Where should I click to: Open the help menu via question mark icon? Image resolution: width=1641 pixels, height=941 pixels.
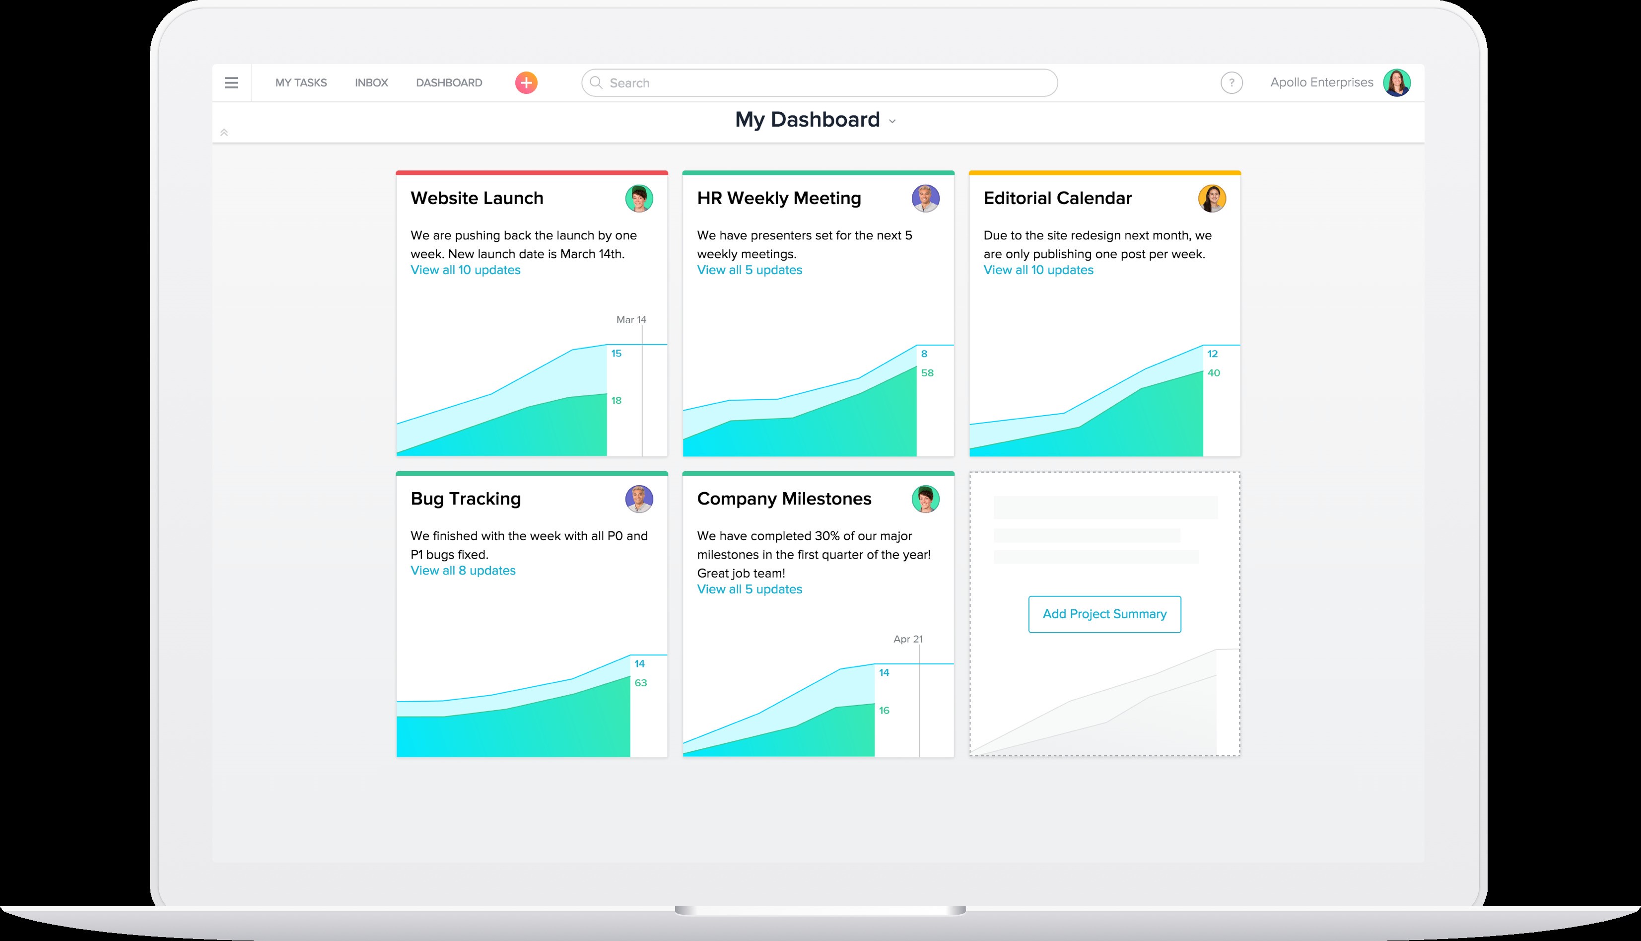coord(1231,83)
